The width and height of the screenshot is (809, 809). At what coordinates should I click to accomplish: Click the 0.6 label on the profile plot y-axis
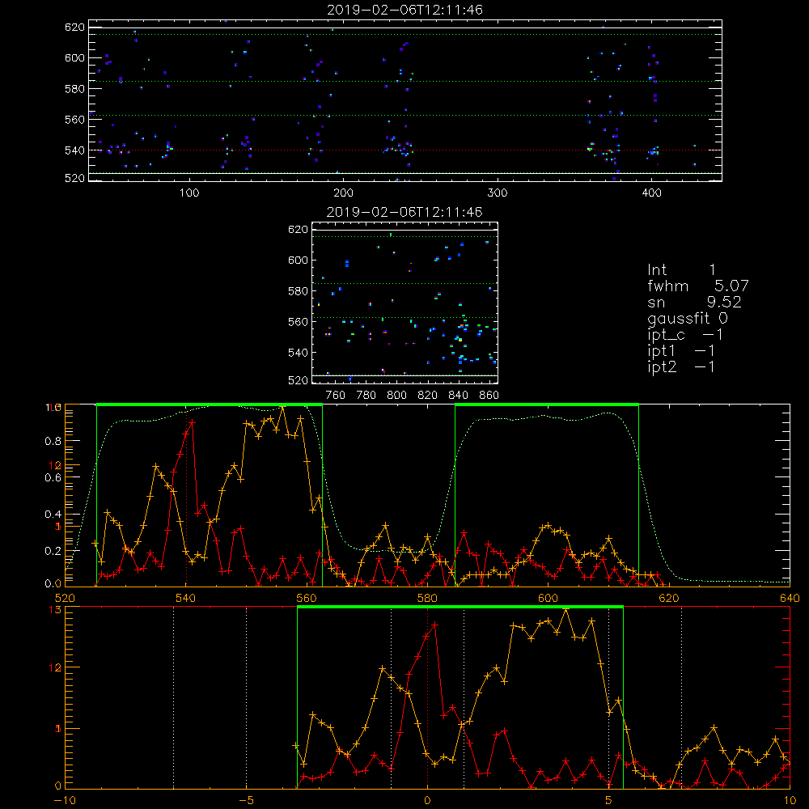tap(53, 478)
